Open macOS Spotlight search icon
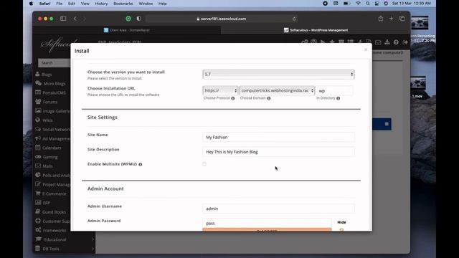Viewport: 459px width, 258px height. tap(367, 4)
